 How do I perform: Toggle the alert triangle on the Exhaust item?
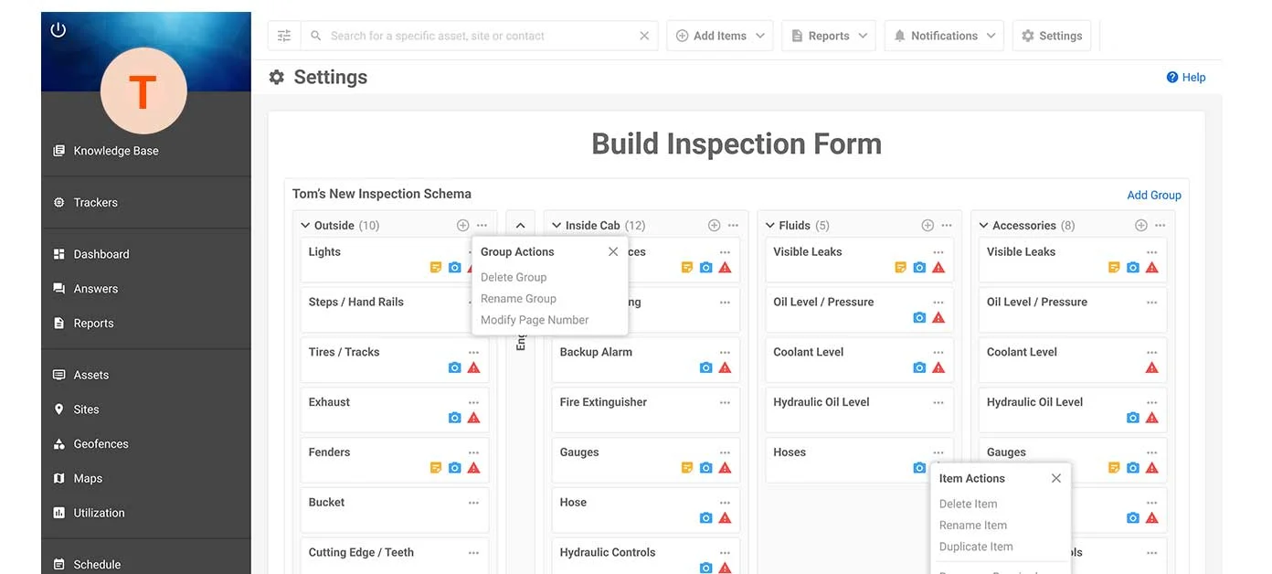pos(474,417)
